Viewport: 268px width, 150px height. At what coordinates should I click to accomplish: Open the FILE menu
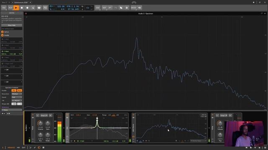point(4,7)
